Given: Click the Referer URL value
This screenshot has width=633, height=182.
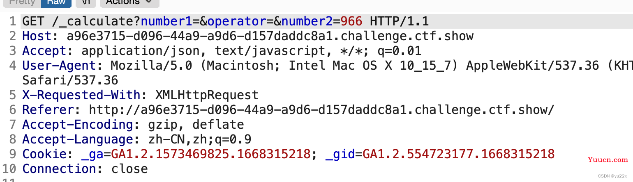Looking at the screenshot, I should (x=322, y=110).
